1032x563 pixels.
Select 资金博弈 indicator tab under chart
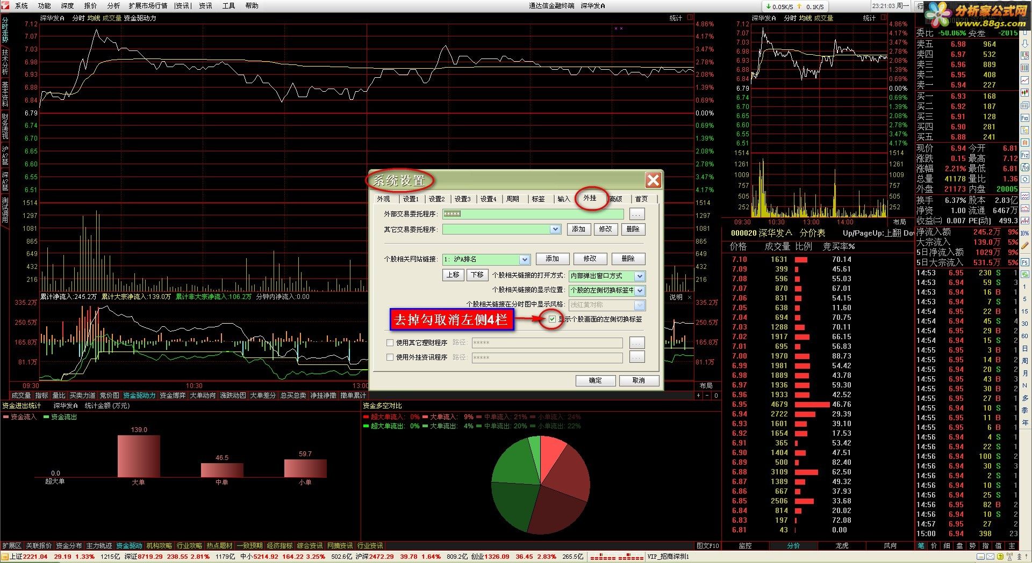pyautogui.click(x=173, y=396)
